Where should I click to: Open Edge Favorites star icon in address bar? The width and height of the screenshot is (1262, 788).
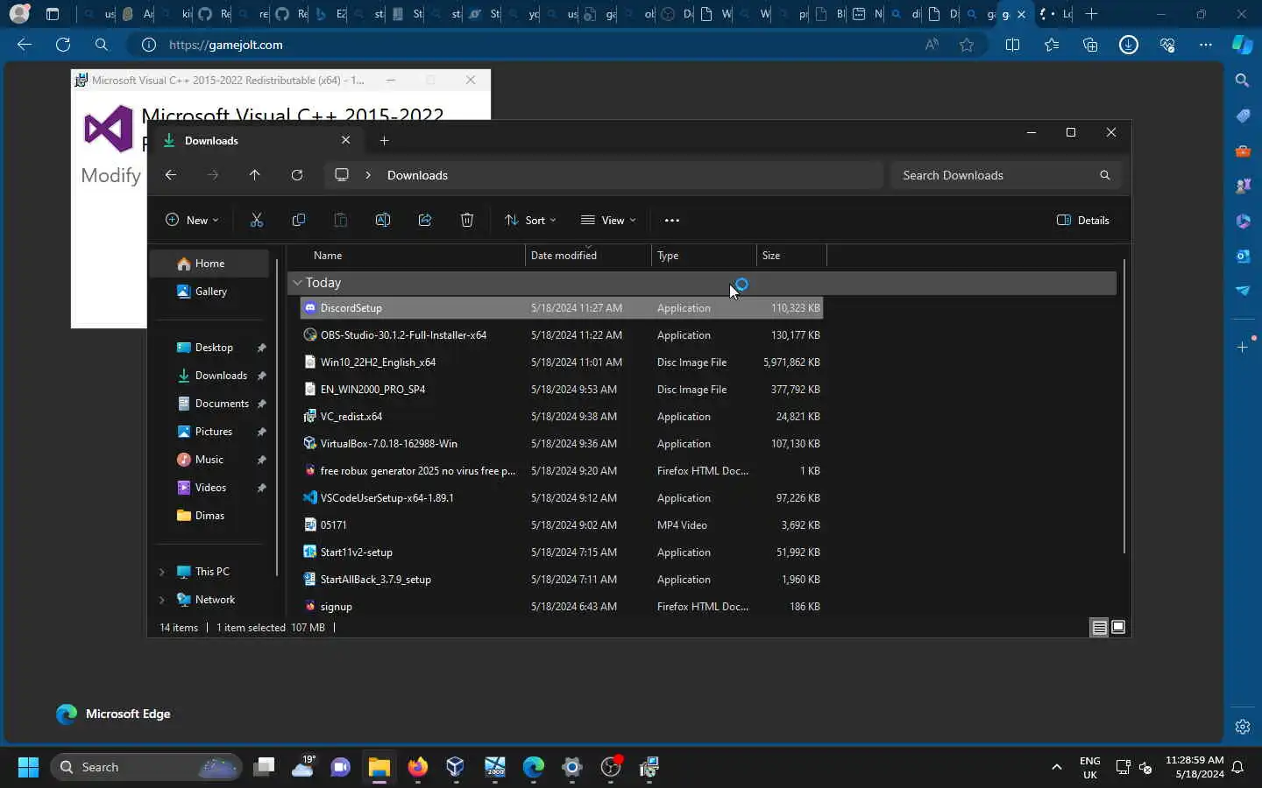click(x=967, y=45)
